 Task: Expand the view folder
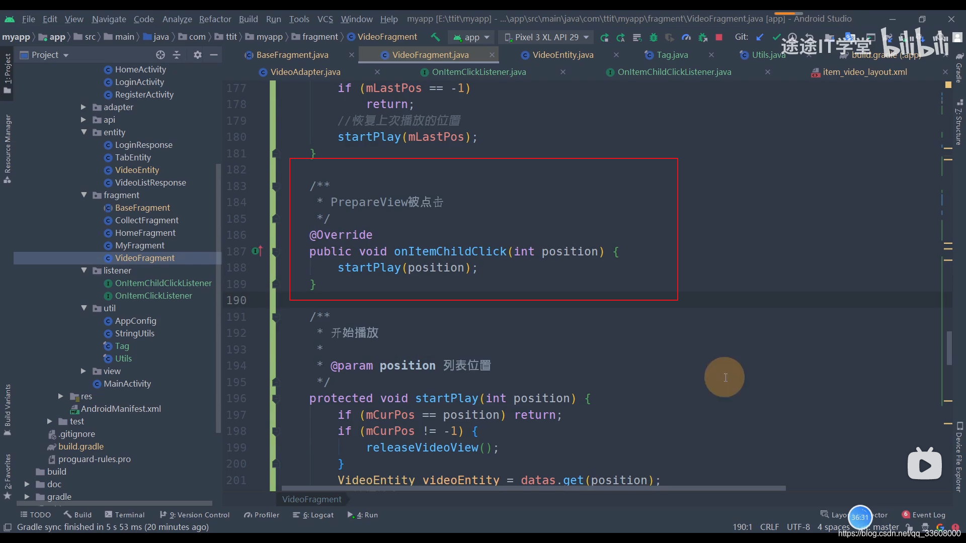point(84,371)
